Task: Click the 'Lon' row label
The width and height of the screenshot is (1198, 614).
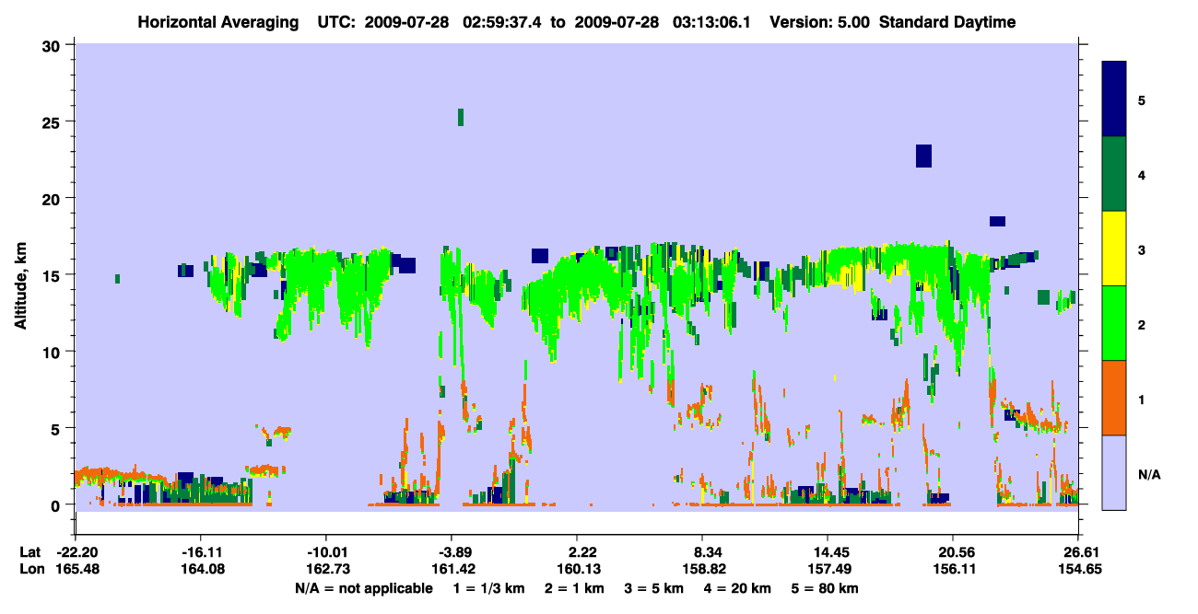Action: click(30, 569)
